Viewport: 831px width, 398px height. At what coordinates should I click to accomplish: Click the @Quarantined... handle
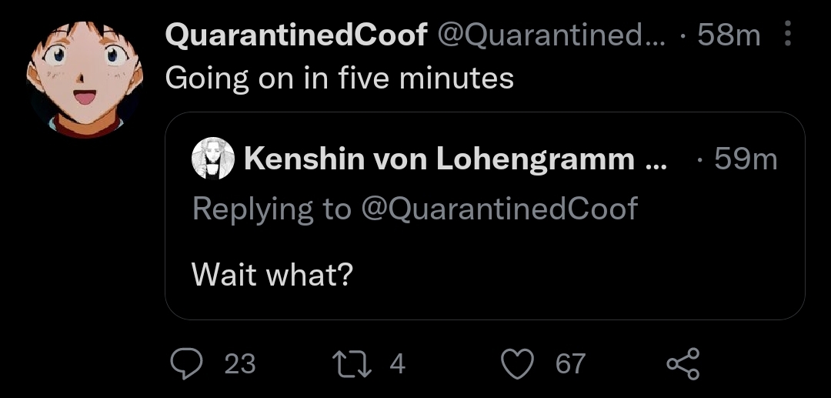point(551,35)
